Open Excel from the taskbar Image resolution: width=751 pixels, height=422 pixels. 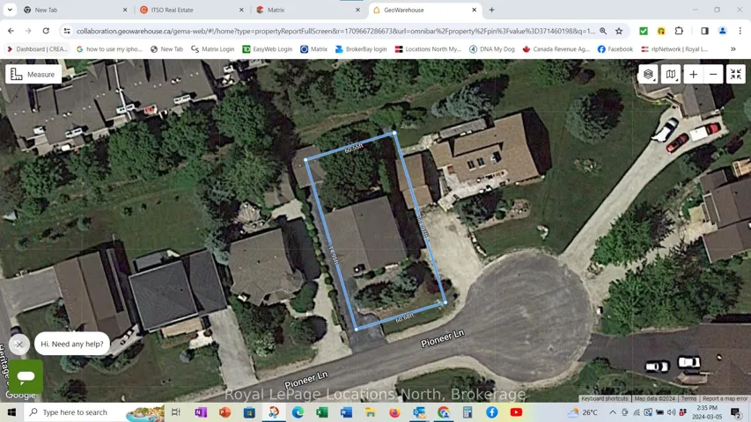[x=322, y=412]
